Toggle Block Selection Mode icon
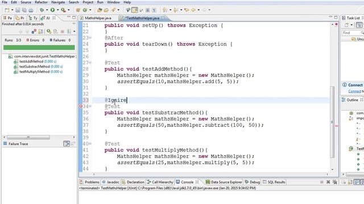Screen dimensions: 364x204 coord(147,10)
